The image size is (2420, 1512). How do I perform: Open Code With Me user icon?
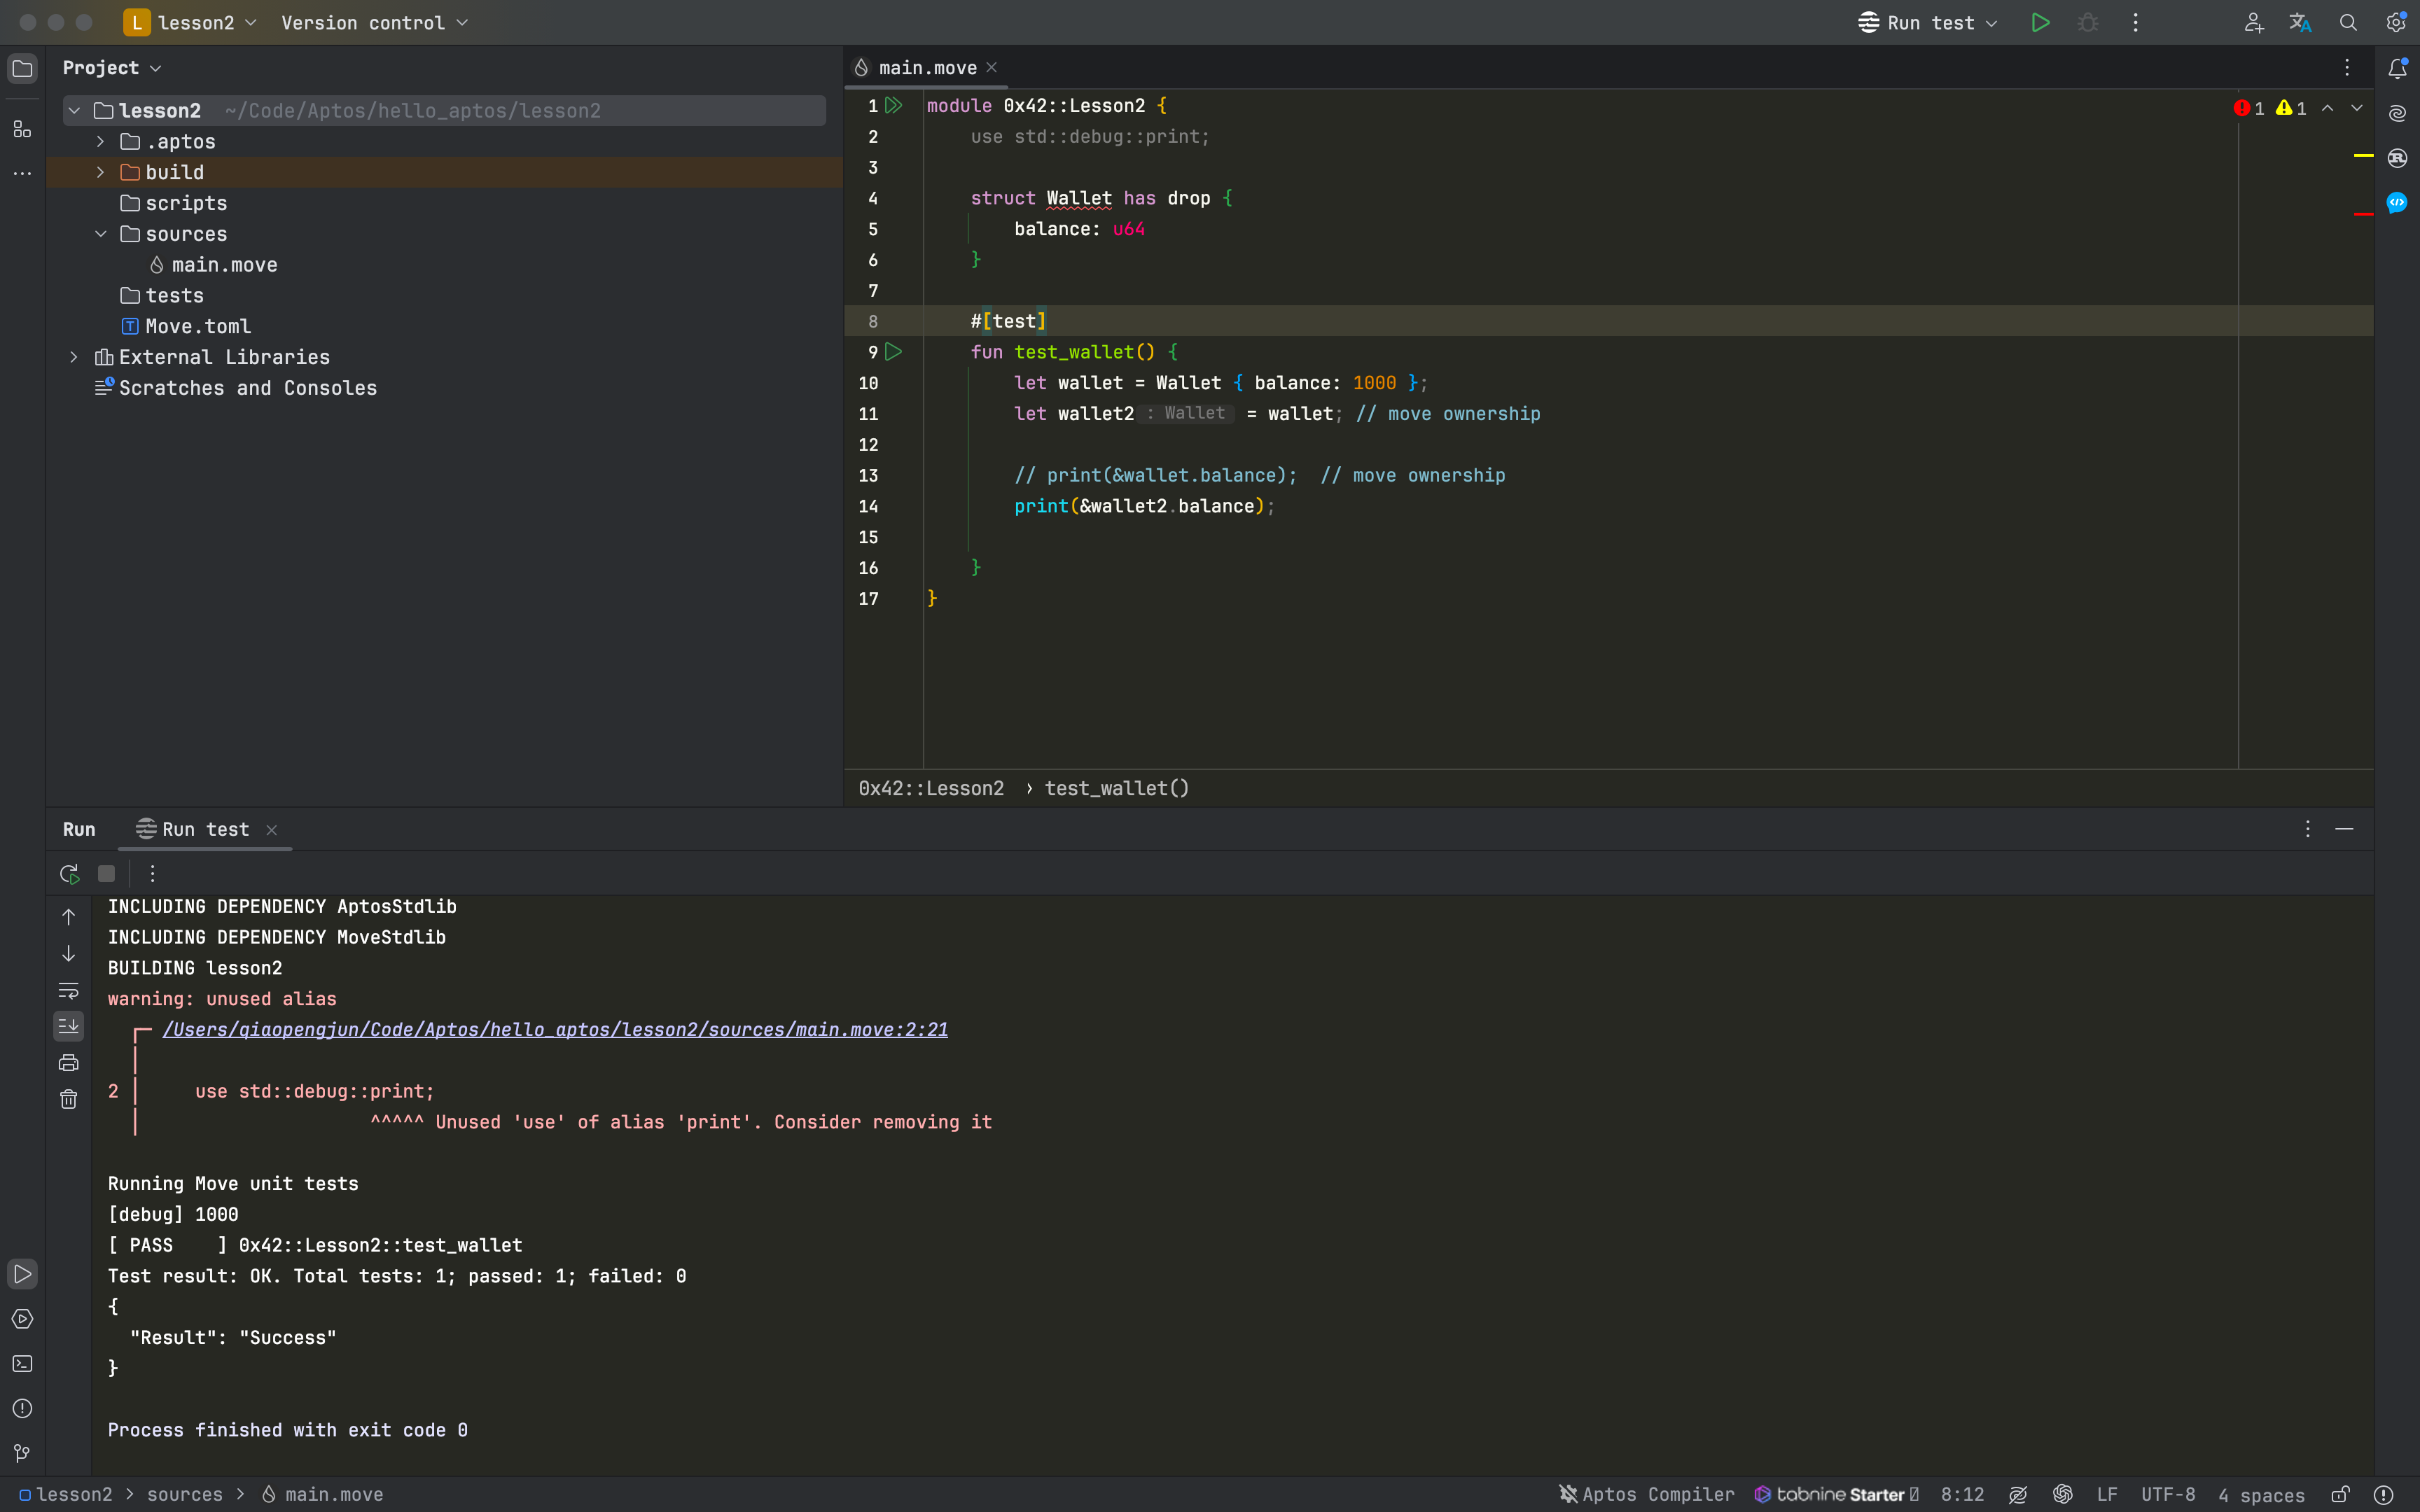tap(2253, 22)
